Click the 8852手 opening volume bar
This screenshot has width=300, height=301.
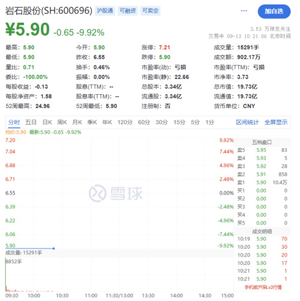coord(5,274)
